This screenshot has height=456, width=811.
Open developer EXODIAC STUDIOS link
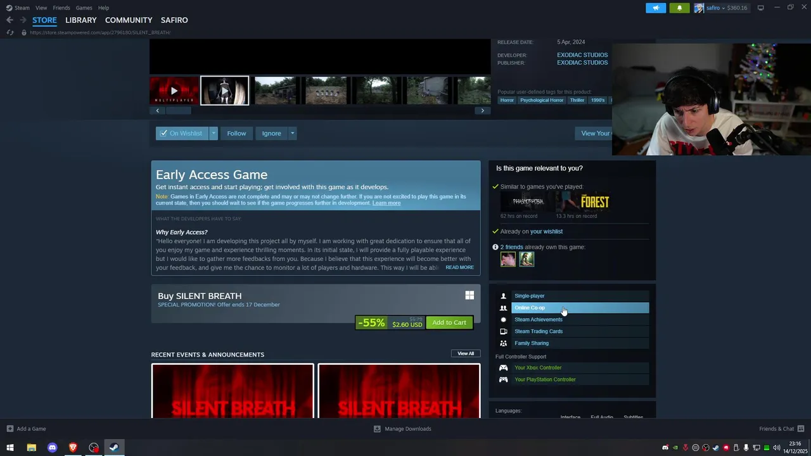click(x=582, y=55)
